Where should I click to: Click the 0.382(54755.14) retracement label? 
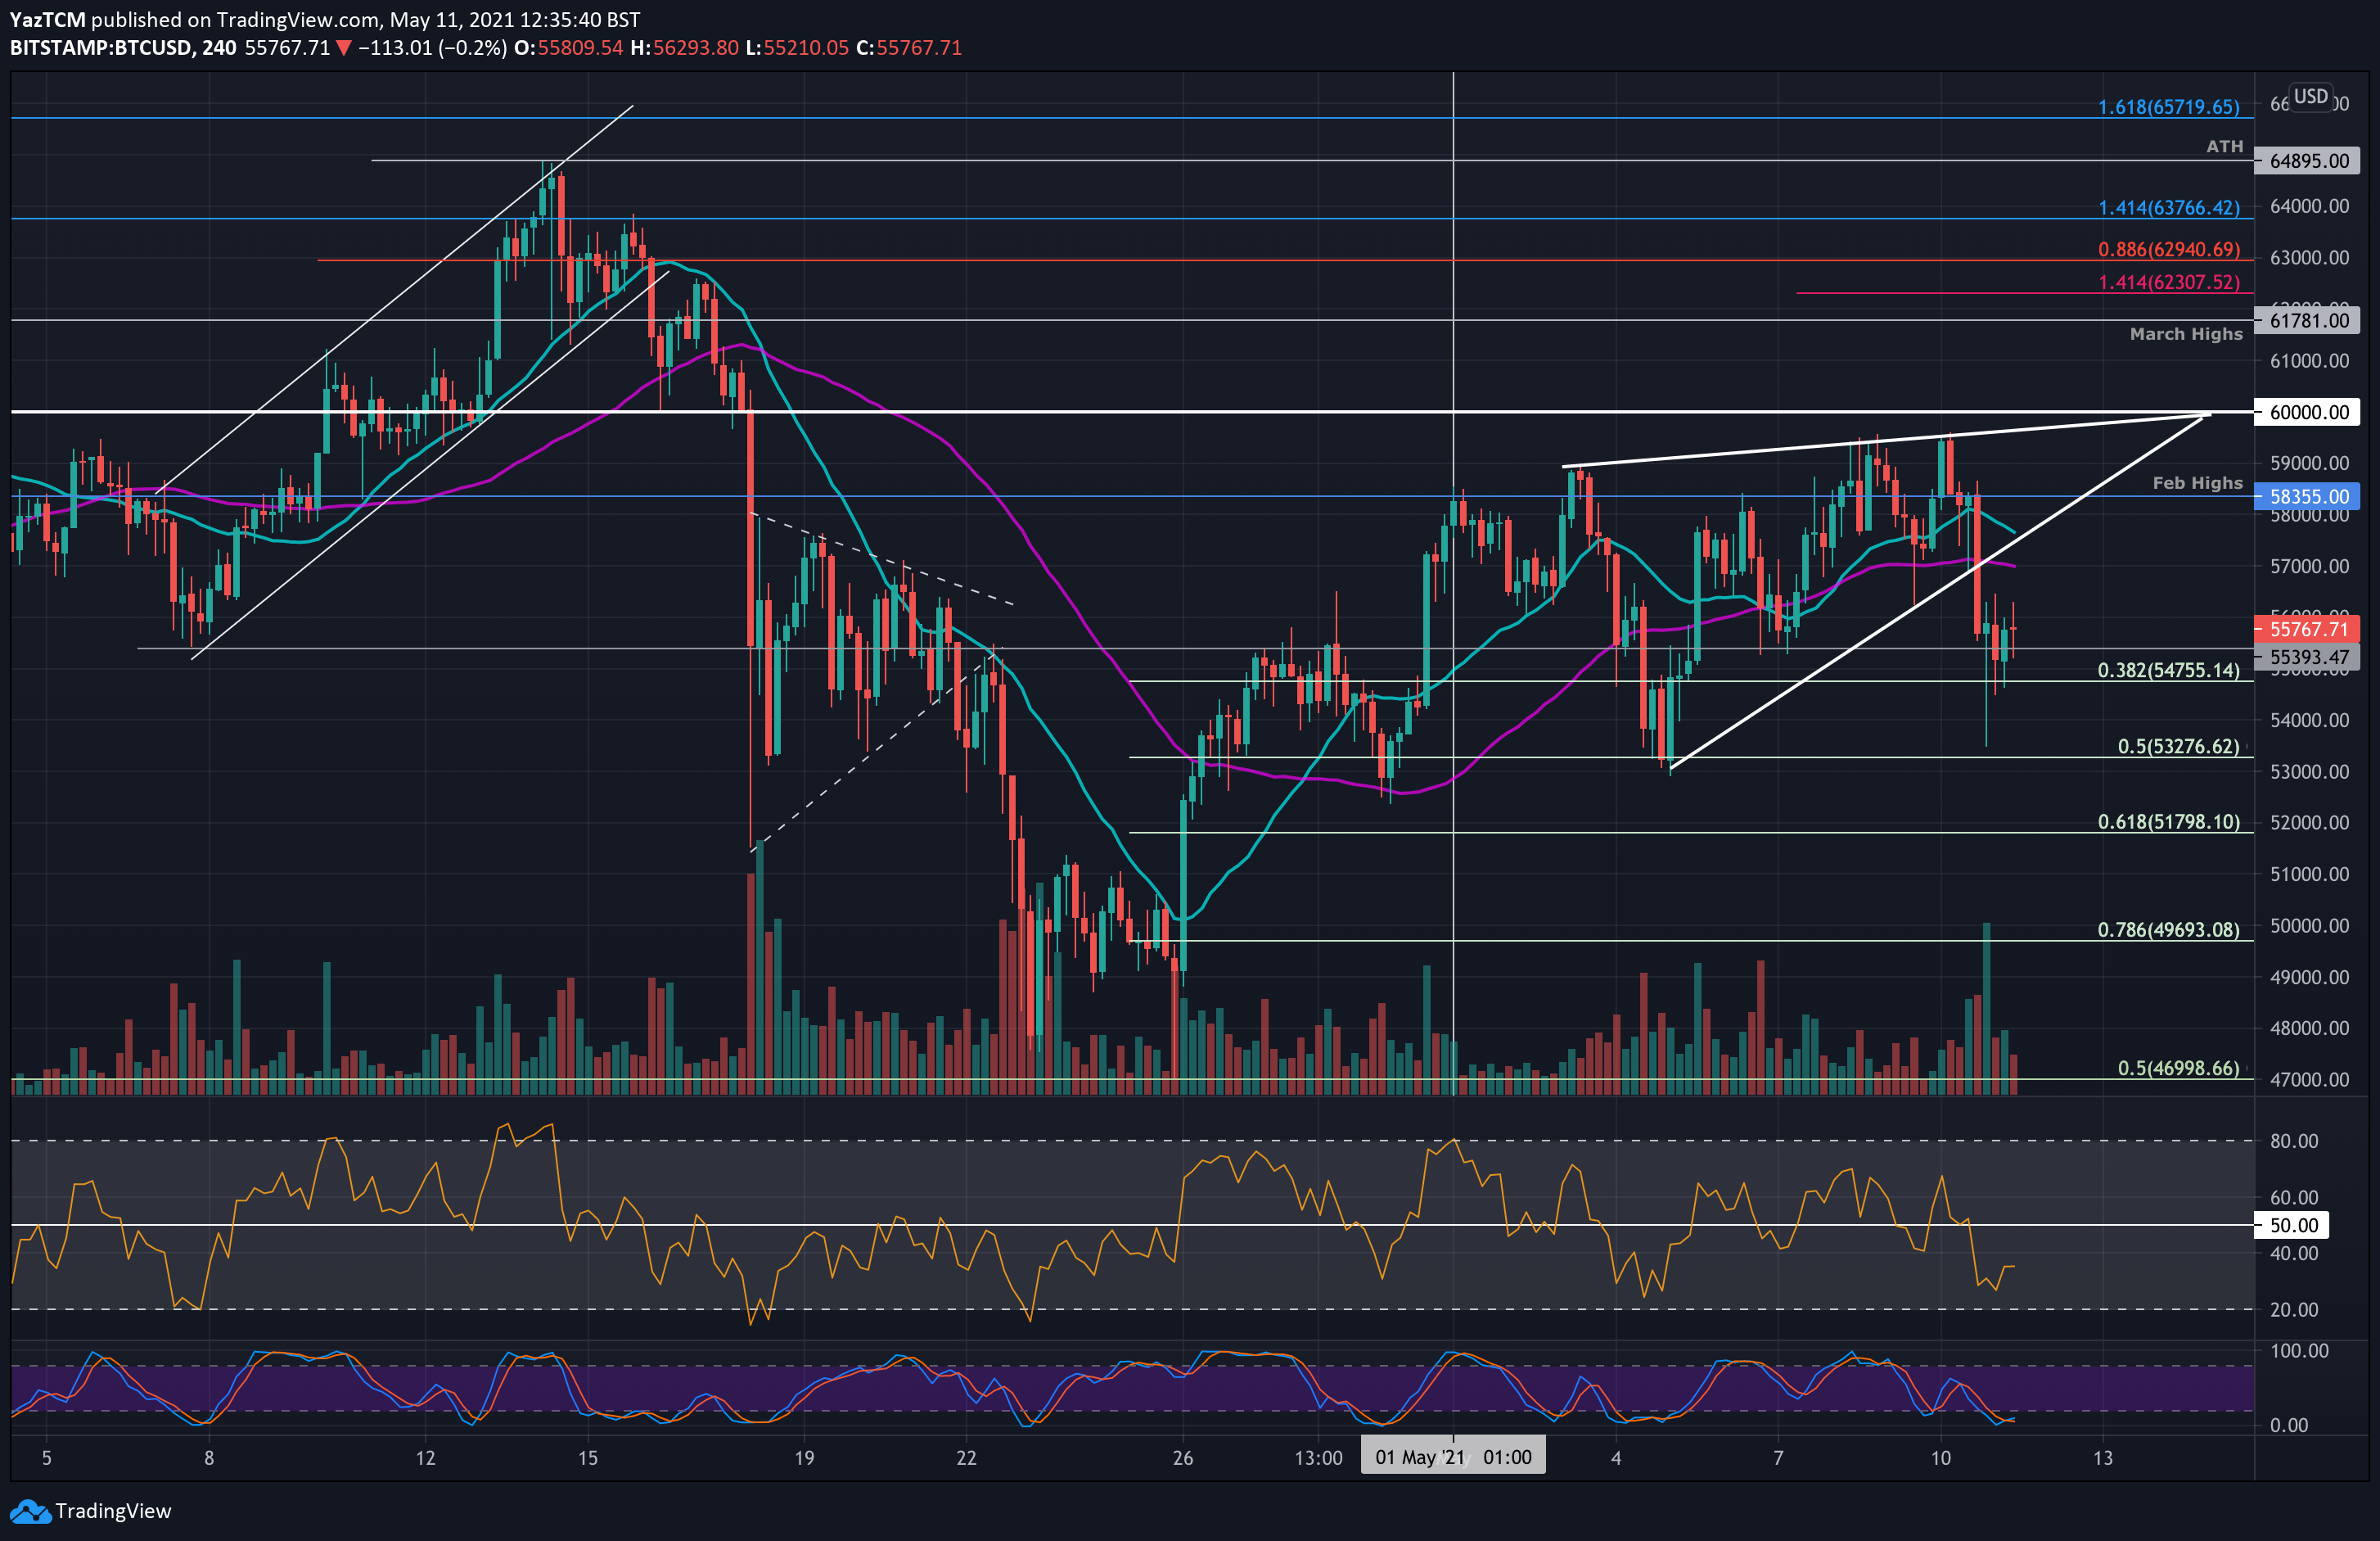[x=2169, y=671]
